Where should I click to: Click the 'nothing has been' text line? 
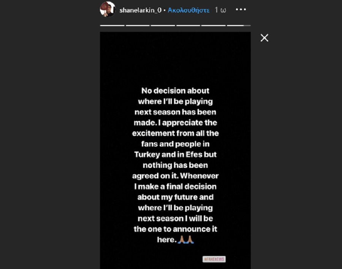(175, 165)
